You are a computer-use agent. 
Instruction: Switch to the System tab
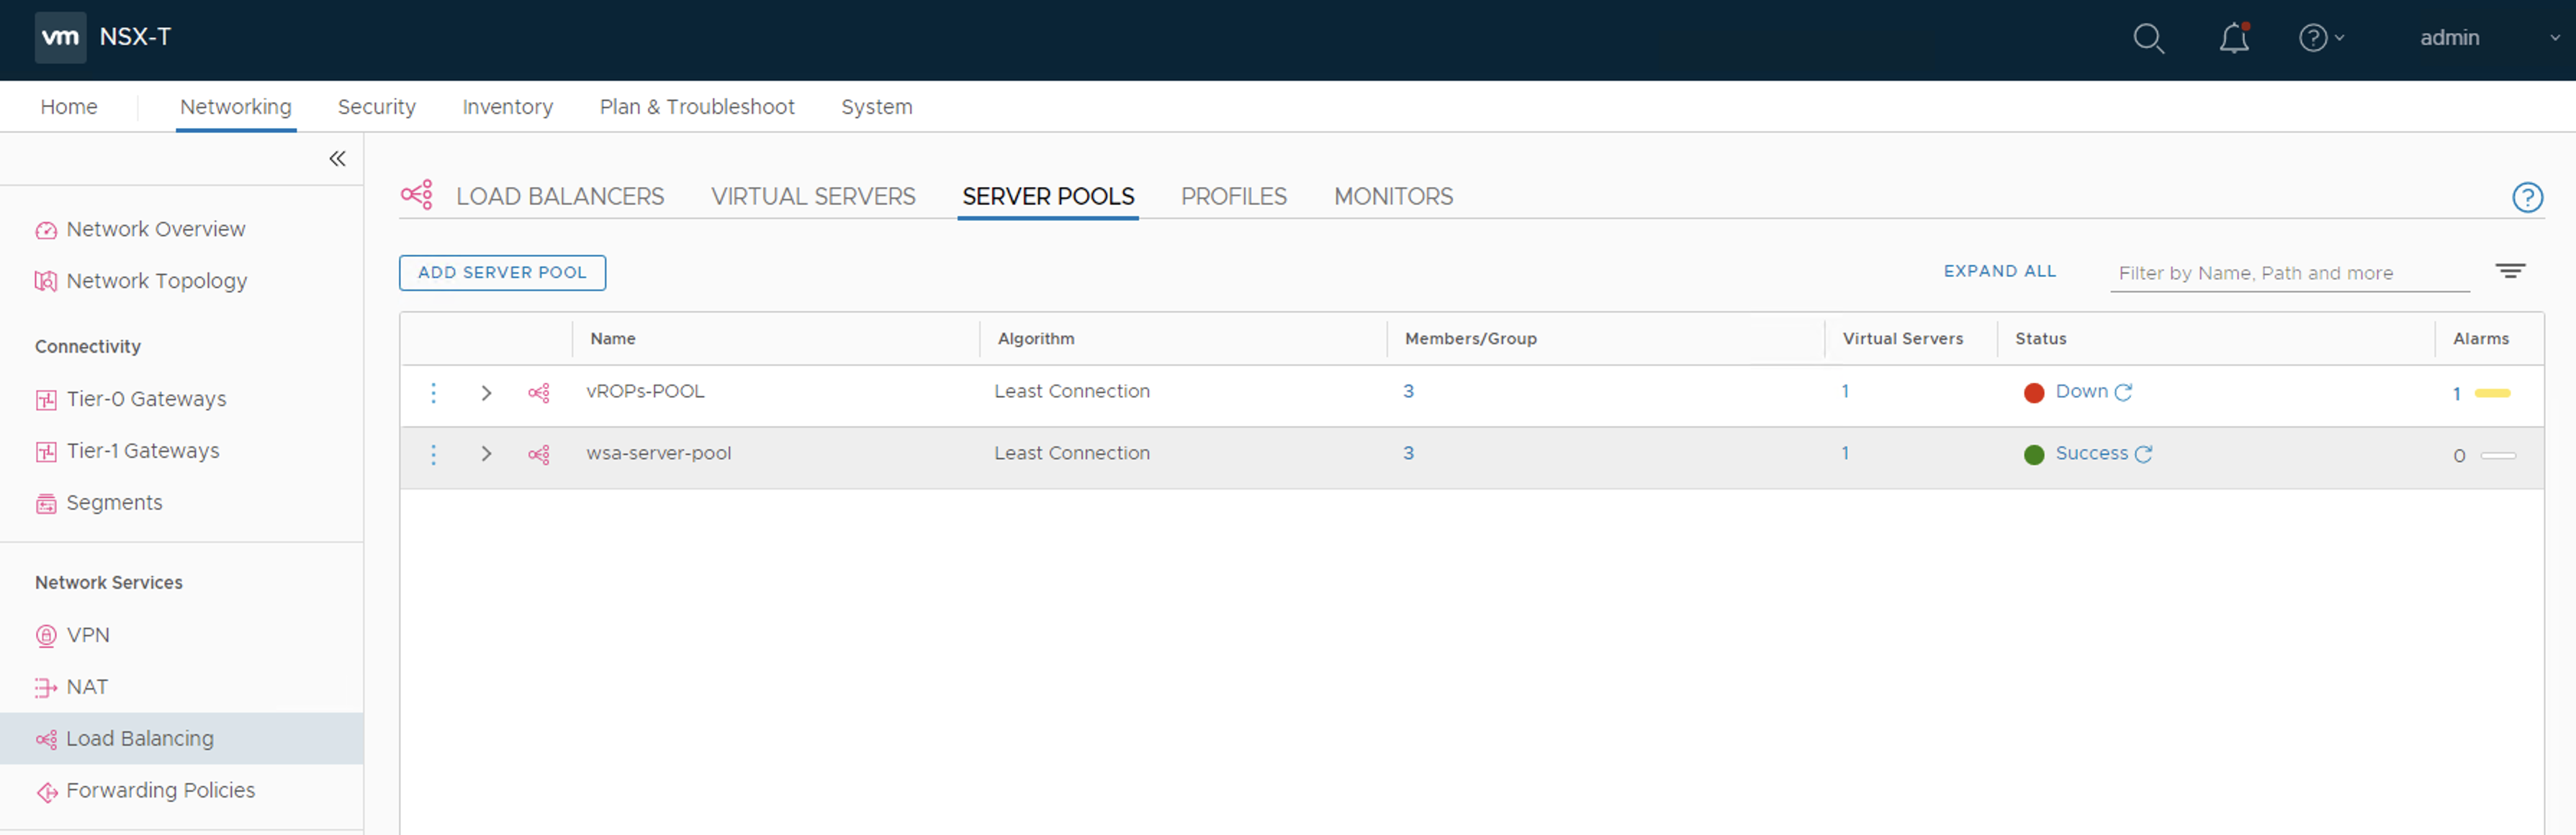[x=876, y=107]
